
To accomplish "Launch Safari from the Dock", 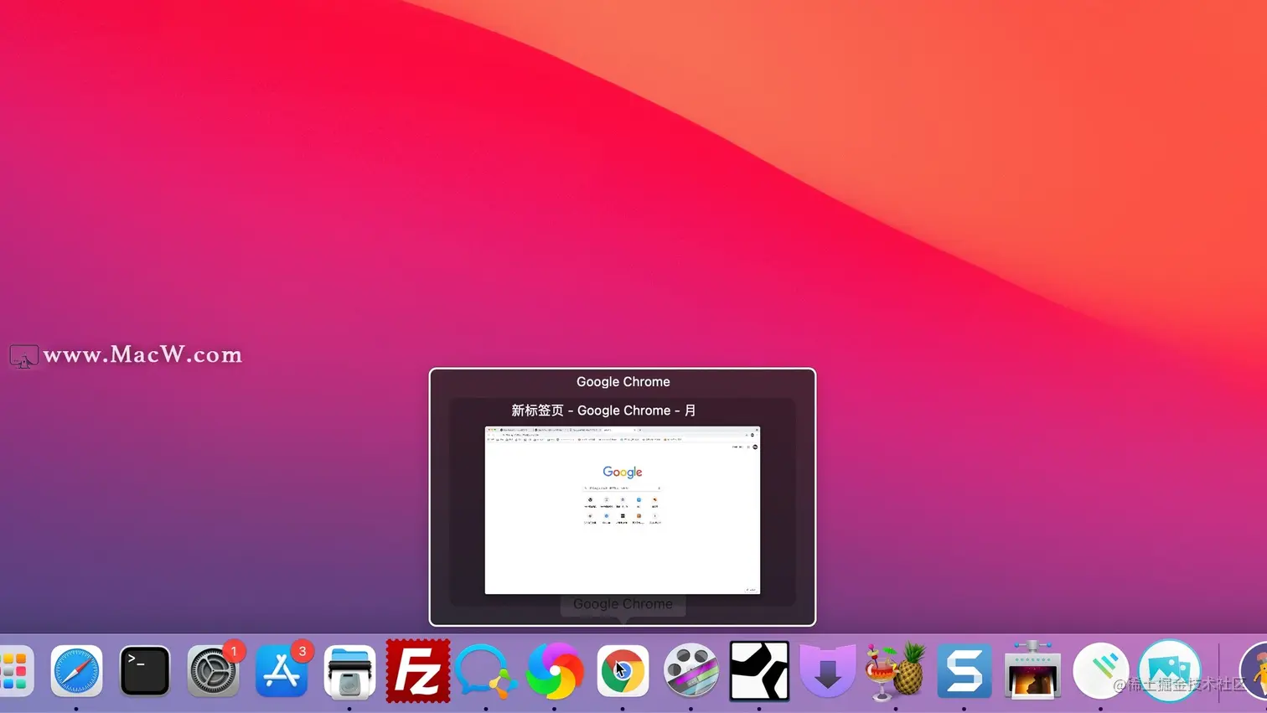I will 76,671.
